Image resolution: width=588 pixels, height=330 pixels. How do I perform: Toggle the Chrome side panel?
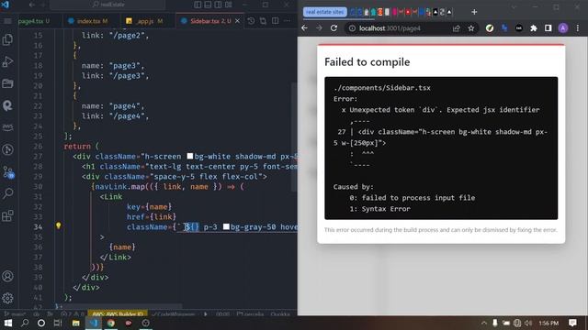(x=548, y=28)
